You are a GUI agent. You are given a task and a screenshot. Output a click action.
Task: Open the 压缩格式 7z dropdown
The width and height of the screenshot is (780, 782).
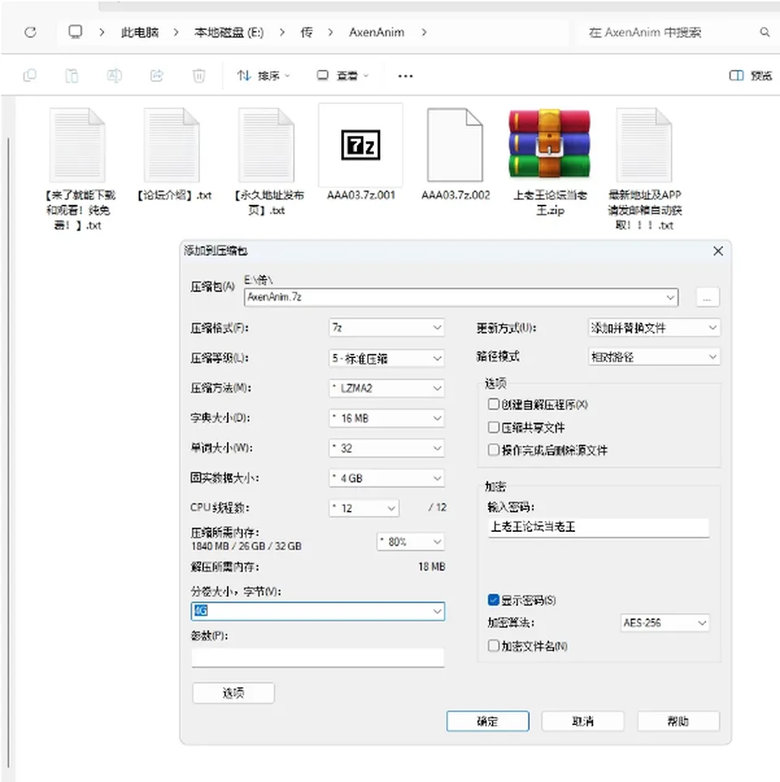point(387,328)
